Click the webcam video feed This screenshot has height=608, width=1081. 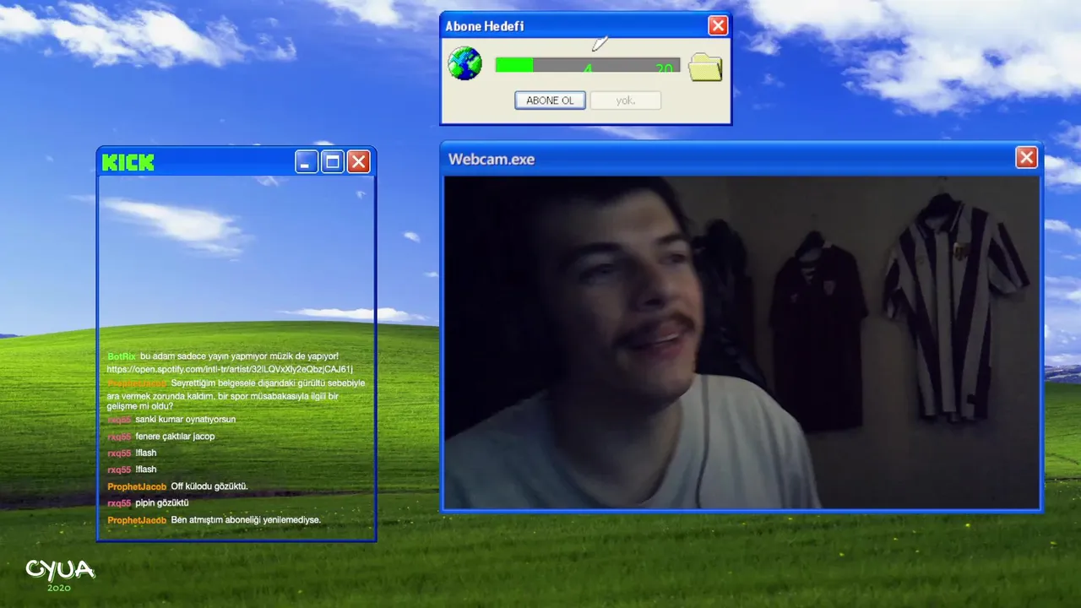[x=741, y=342]
